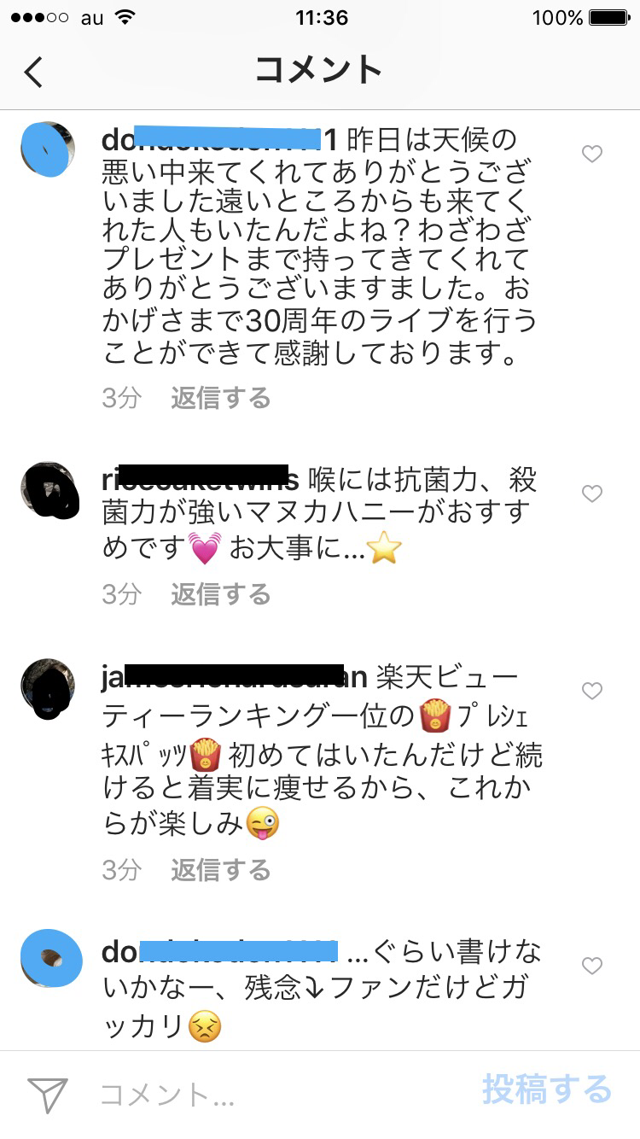640x1139 pixels.
Task: Reply to the 30周年 live comment
Action: tap(220, 398)
